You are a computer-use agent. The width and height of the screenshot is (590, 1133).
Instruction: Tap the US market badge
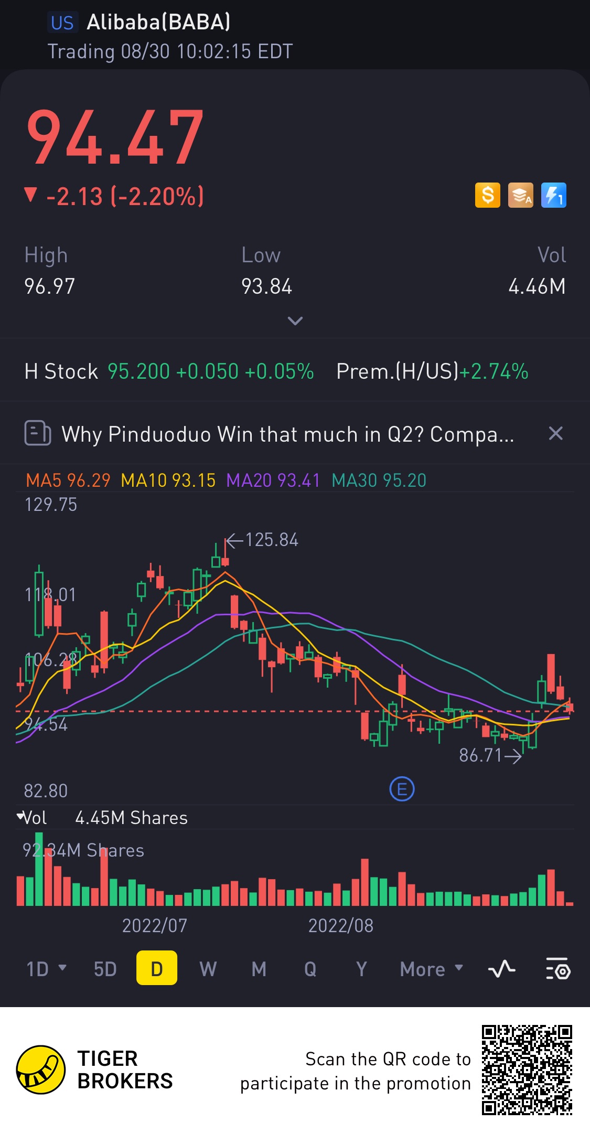(x=62, y=23)
